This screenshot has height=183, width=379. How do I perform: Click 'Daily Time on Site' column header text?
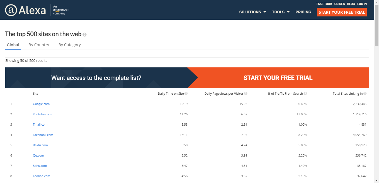point(171,94)
